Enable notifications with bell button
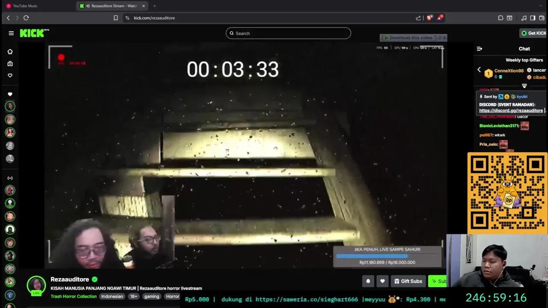Viewport: 548px width, 308px height. click(368, 281)
